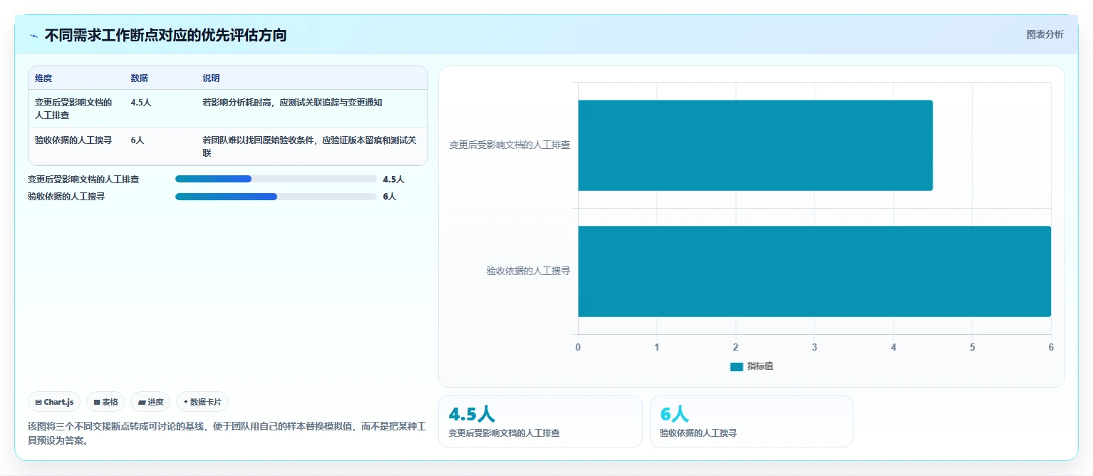
Task: Select the 进度 tag chip
Action: 150,402
